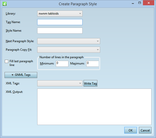156x138 pixels.
Task: Focus the Tag Name input field
Action: pyautogui.click(x=60, y=22)
